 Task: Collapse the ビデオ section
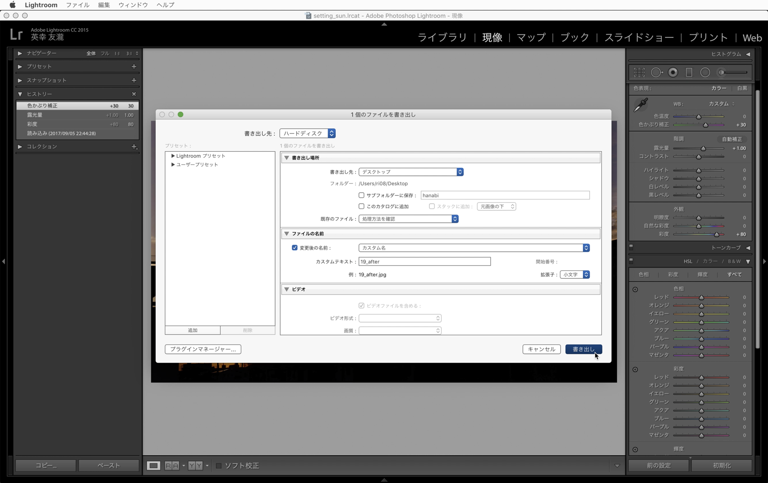point(287,289)
